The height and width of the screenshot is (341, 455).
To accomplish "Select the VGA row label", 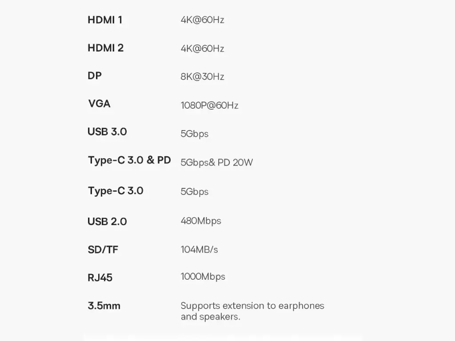I will click(99, 103).
